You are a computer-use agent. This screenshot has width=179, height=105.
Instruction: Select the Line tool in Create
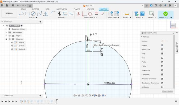[x=21, y=14]
